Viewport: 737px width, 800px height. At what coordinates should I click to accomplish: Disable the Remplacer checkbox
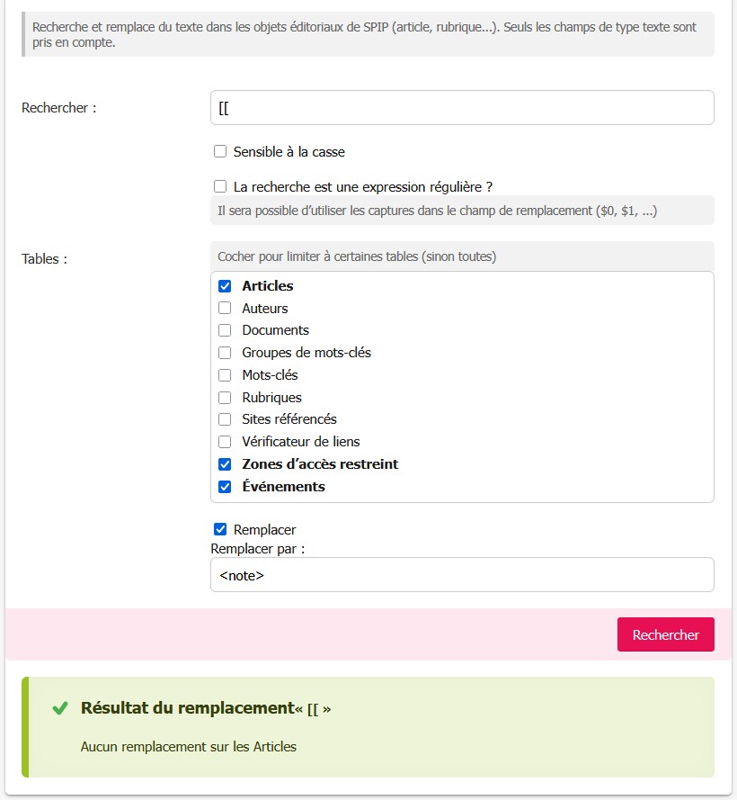(220, 530)
